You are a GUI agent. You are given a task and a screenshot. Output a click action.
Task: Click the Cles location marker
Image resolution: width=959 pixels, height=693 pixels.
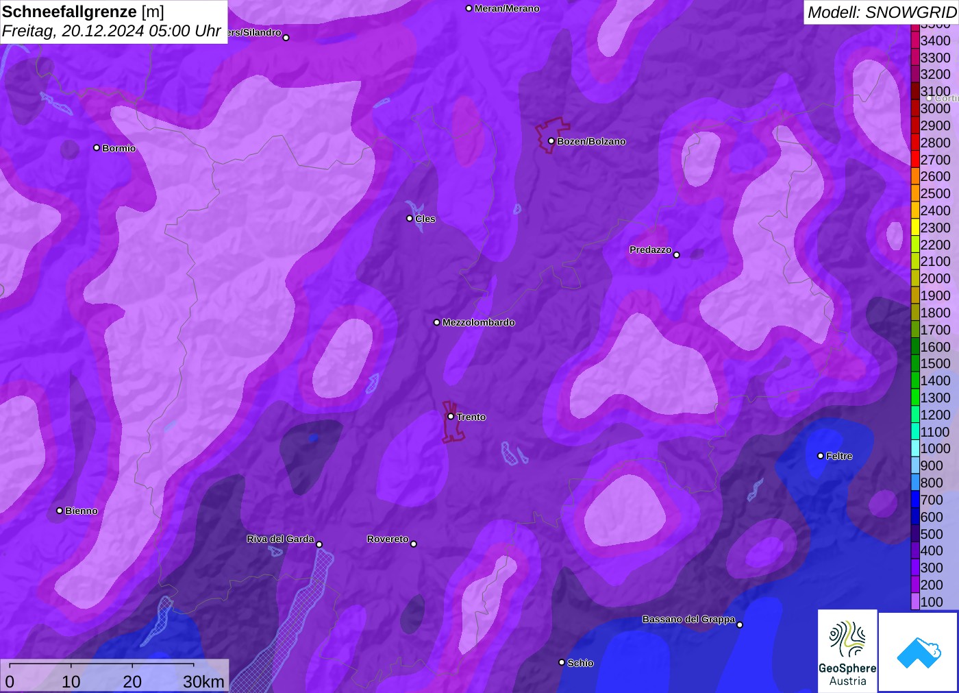pyautogui.click(x=410, y=219)
